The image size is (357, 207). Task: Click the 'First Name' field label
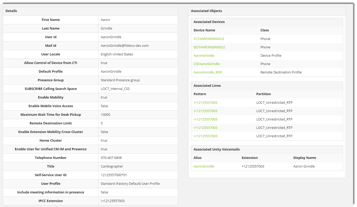[51, 20]
